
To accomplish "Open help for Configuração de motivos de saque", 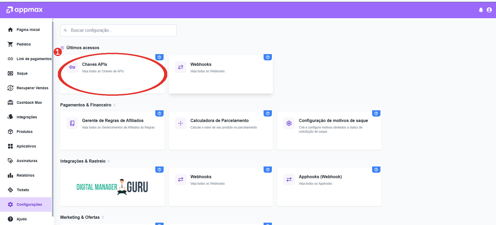I will 376,113.
